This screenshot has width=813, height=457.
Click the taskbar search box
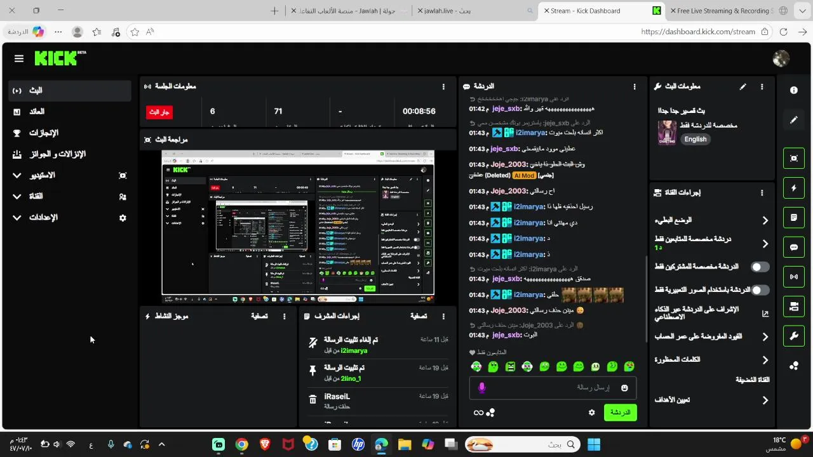pyautogui.click(x=522, y=444)
